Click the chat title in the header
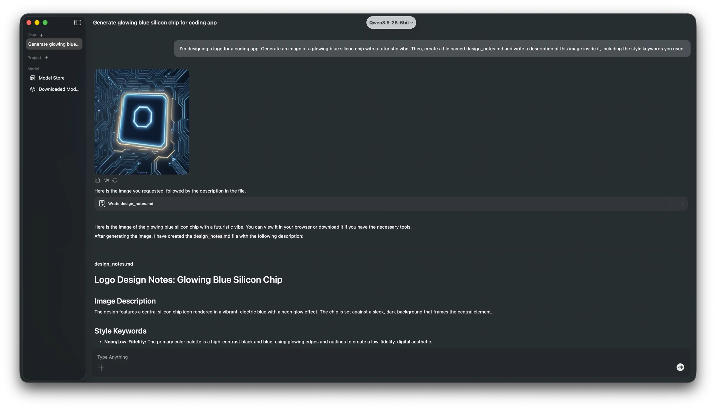 pyautogui.click(x=155, y=23)
